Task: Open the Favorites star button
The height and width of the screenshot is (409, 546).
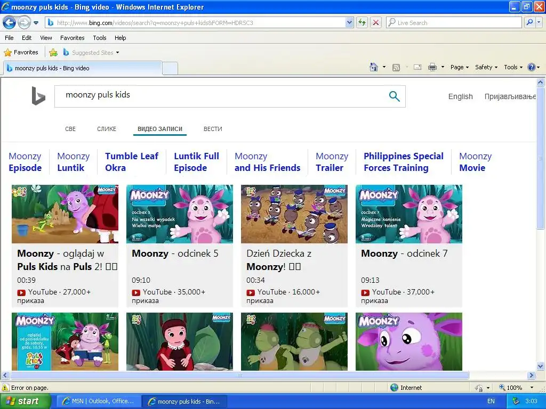Action: coord(21,52)
